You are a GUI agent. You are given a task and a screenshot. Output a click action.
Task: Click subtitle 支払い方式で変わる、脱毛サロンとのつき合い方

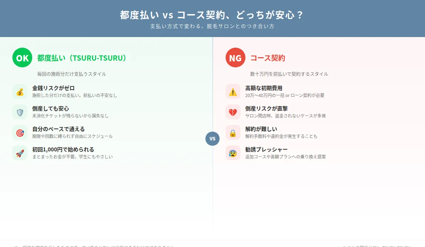coord(212,26)
